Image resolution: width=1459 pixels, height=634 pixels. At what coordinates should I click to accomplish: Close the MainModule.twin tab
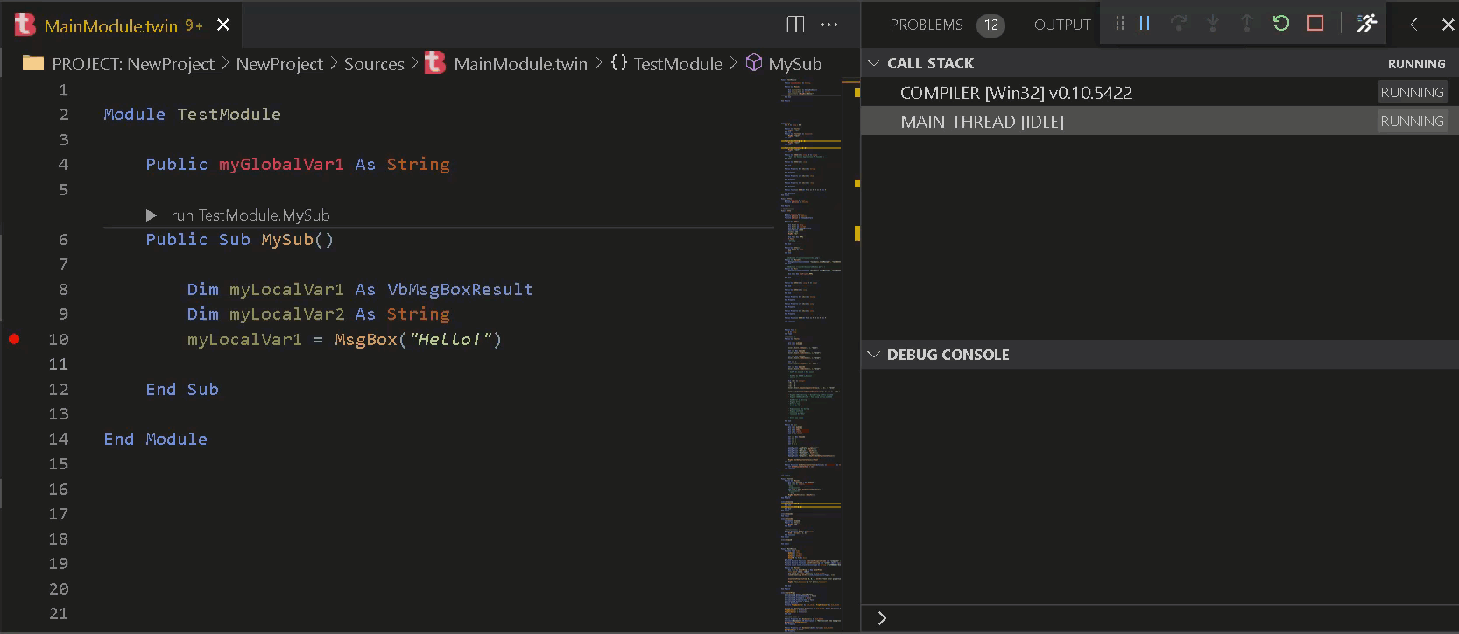click(223, 25)
